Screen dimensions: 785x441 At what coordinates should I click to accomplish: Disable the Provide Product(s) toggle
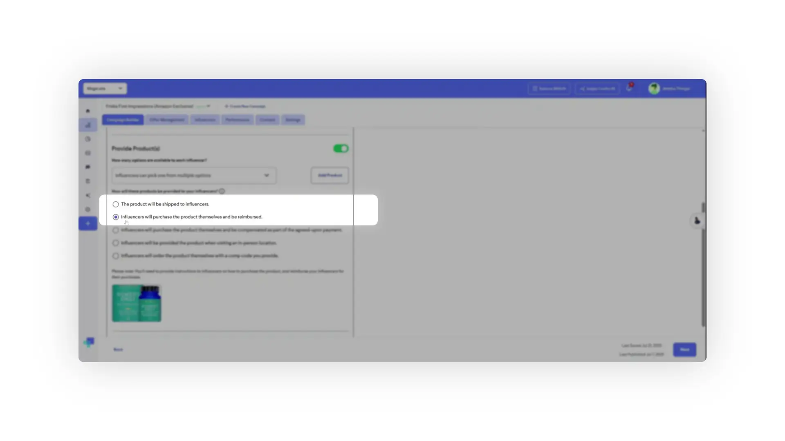pyautogui.click(x=341, y=148)
